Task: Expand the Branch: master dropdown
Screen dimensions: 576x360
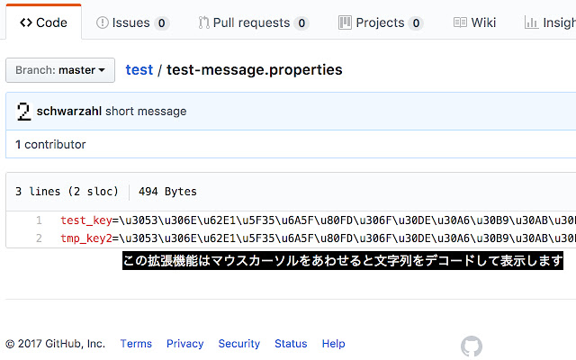Action: pos(60,70)
